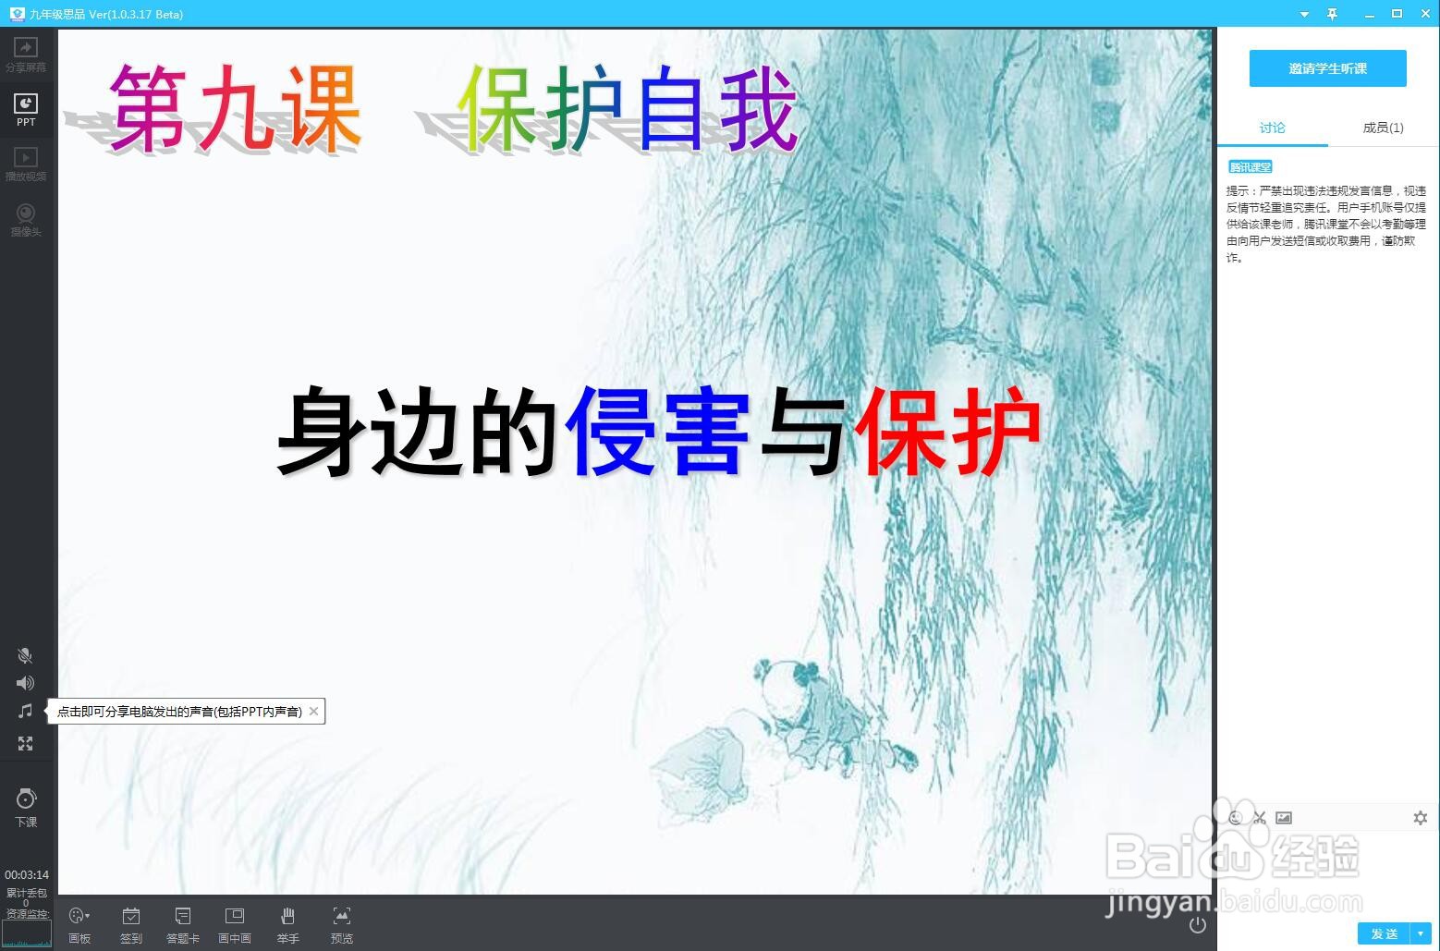This screenshot has height=951, width=1440.
Task: Open the PPT sharing mode
Action: tap(26, 109)
